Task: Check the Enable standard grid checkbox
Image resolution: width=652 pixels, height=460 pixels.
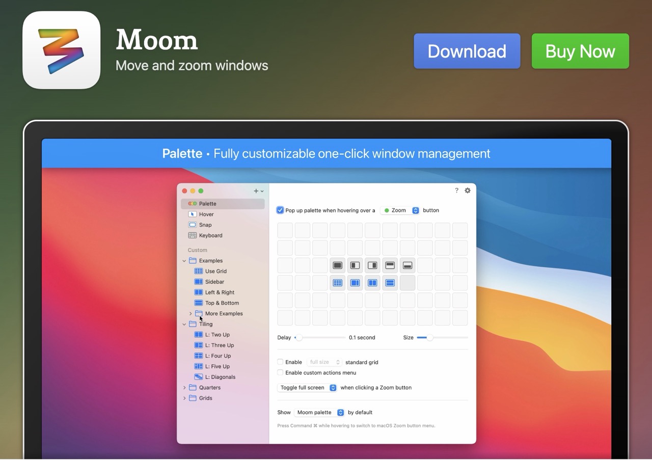Action: click(x=280, y=362)
